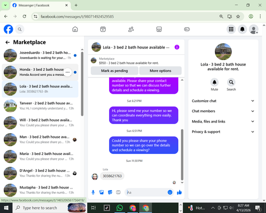Open the Facebook logo home link
The image size is (266, 213).
pos(9,29)
